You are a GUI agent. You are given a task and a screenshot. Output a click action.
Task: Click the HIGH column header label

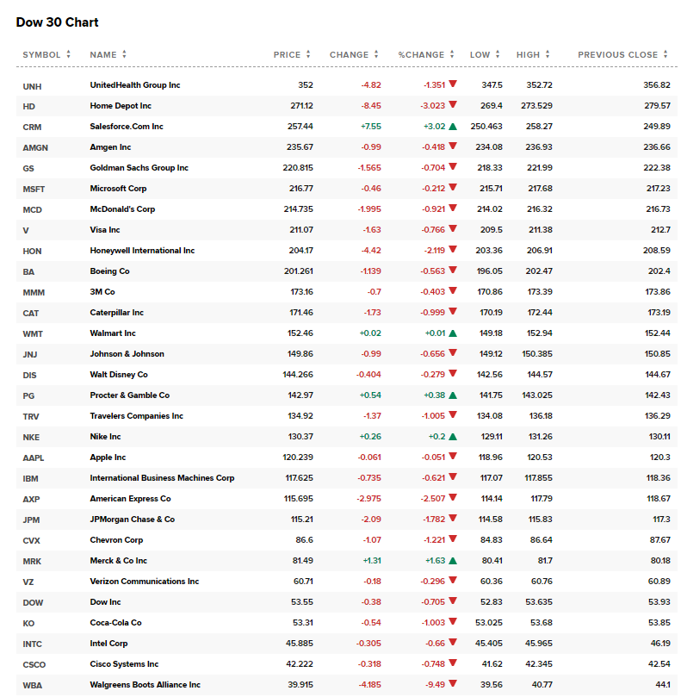(x=528, y=54)
